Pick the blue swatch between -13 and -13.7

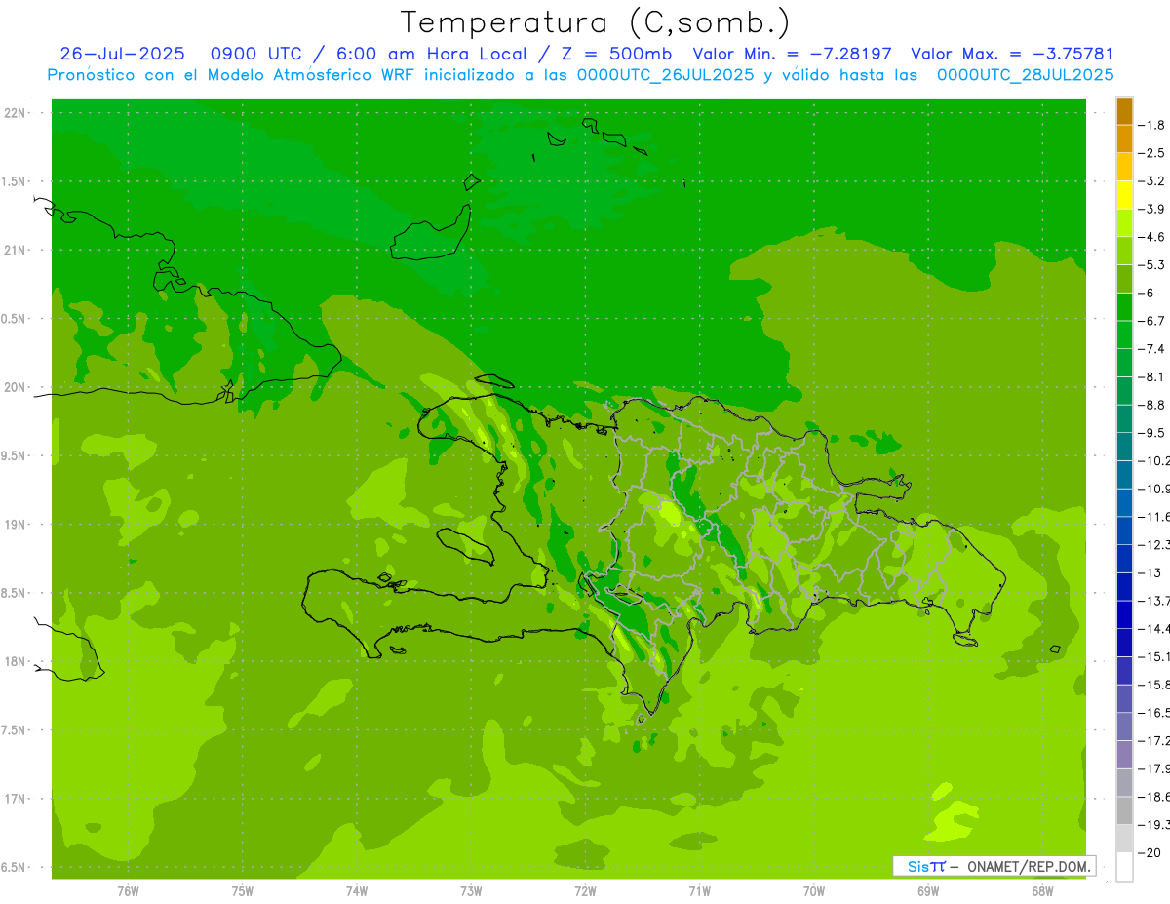[x=1124, y=587]
